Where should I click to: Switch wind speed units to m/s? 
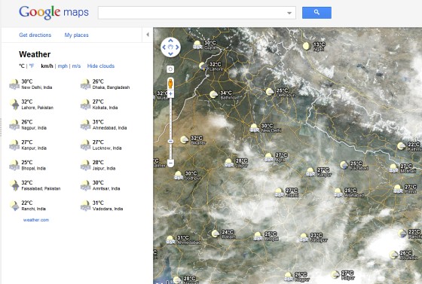click(76, 66)
